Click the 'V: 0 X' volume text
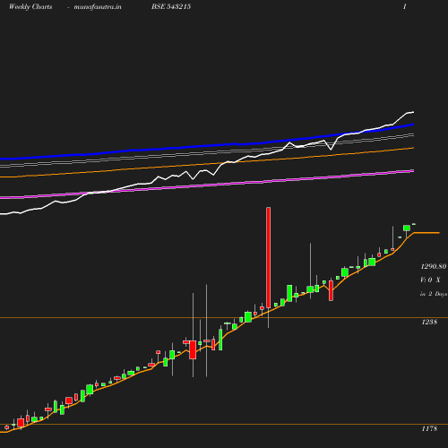The height and width of the screenshot is (448, 448). point(430,280)
